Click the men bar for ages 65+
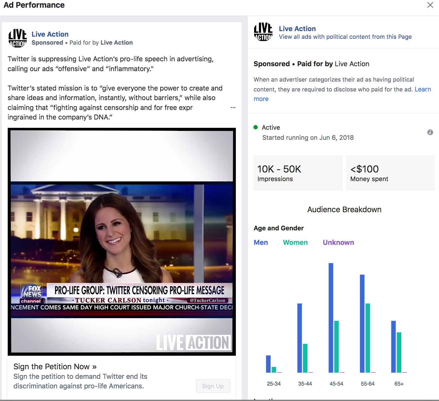Viewport: 439px width, 401px height. coord(393,347)
